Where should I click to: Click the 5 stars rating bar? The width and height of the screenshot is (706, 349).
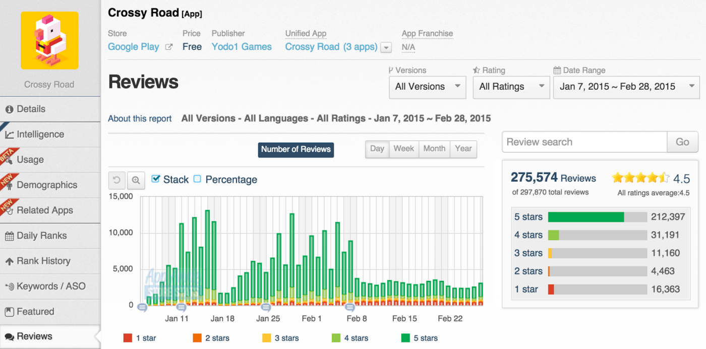[x=597, y=217]
